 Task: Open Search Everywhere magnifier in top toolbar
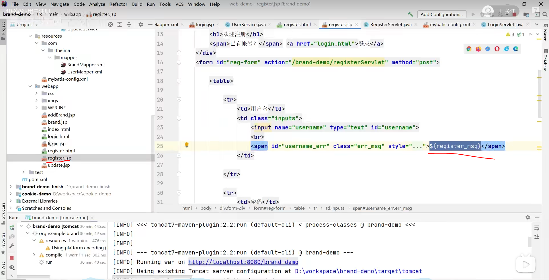pyautogui.click(x=545, y=14)
